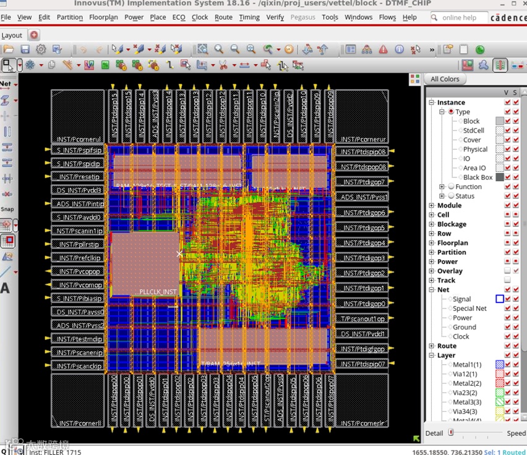This screenshot has width=527, height=455.
Task: Open the Timing menu
Action: [x=249, y=17]
